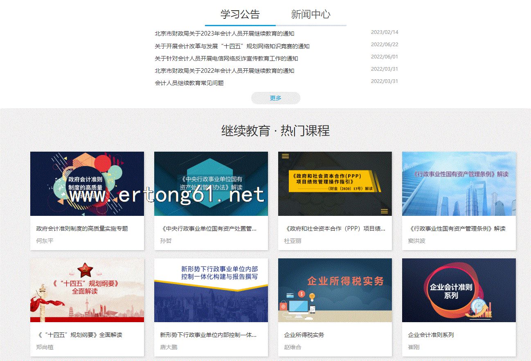
Task: Select the red “十四五”规划纲要 course image
Action: pyautogui.click(x=87, y=290)
